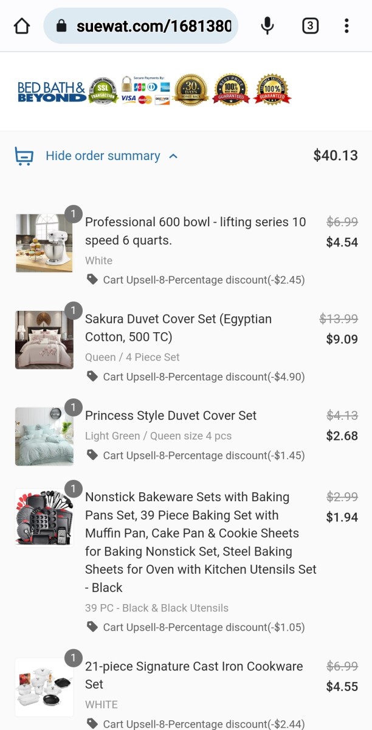This screenshot has width=372, height=730.
Task: Tap the SSL secure transaction badge
Action: [x=103, y=91]
